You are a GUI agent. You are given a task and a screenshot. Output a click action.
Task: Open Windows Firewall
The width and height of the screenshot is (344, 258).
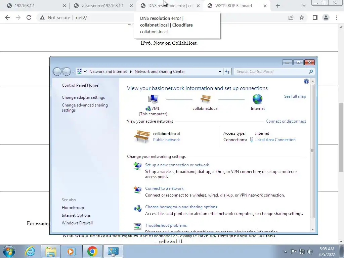pos(77,223)
